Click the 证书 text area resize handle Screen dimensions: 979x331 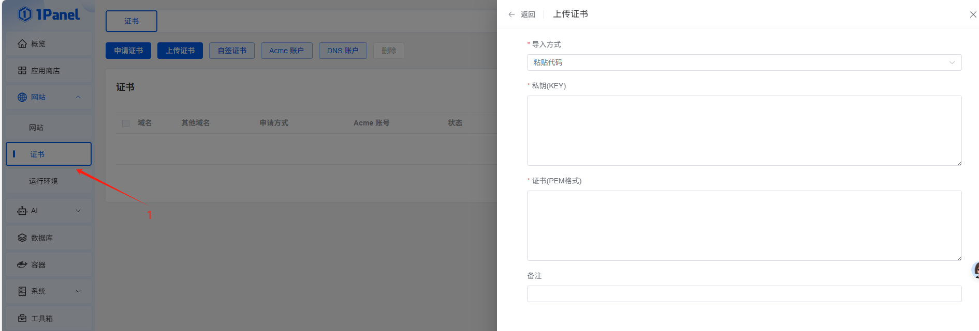[x=959, y=258]
